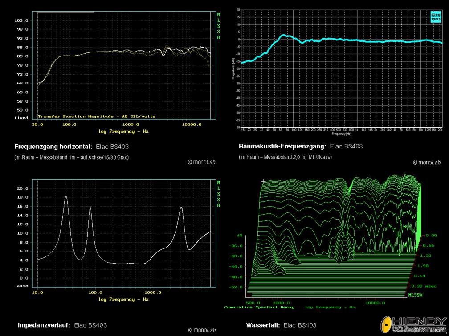This screenshot has height=336, width=449.
Task: Click the "Transfer Function Magnitude" yellow label
Action: [96, 116]
